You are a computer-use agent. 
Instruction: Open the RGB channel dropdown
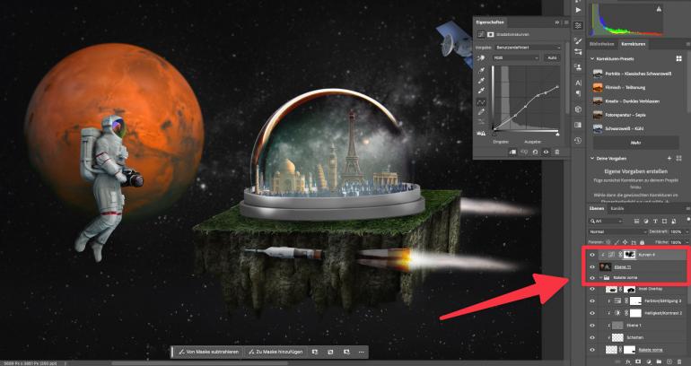(516, 57)
